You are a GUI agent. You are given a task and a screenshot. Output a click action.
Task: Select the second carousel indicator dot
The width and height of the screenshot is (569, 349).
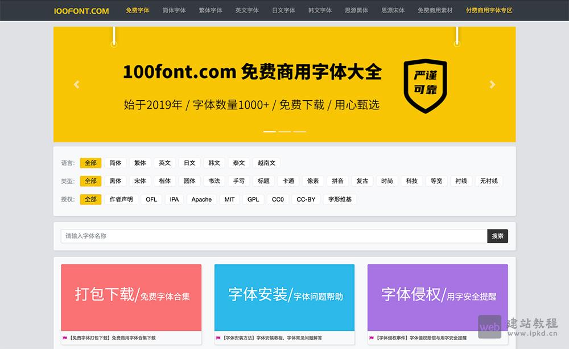[x=284, y=131]
